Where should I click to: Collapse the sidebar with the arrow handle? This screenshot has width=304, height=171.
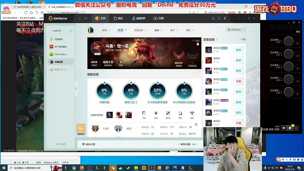pyautogui.click(x=76, y=88)
